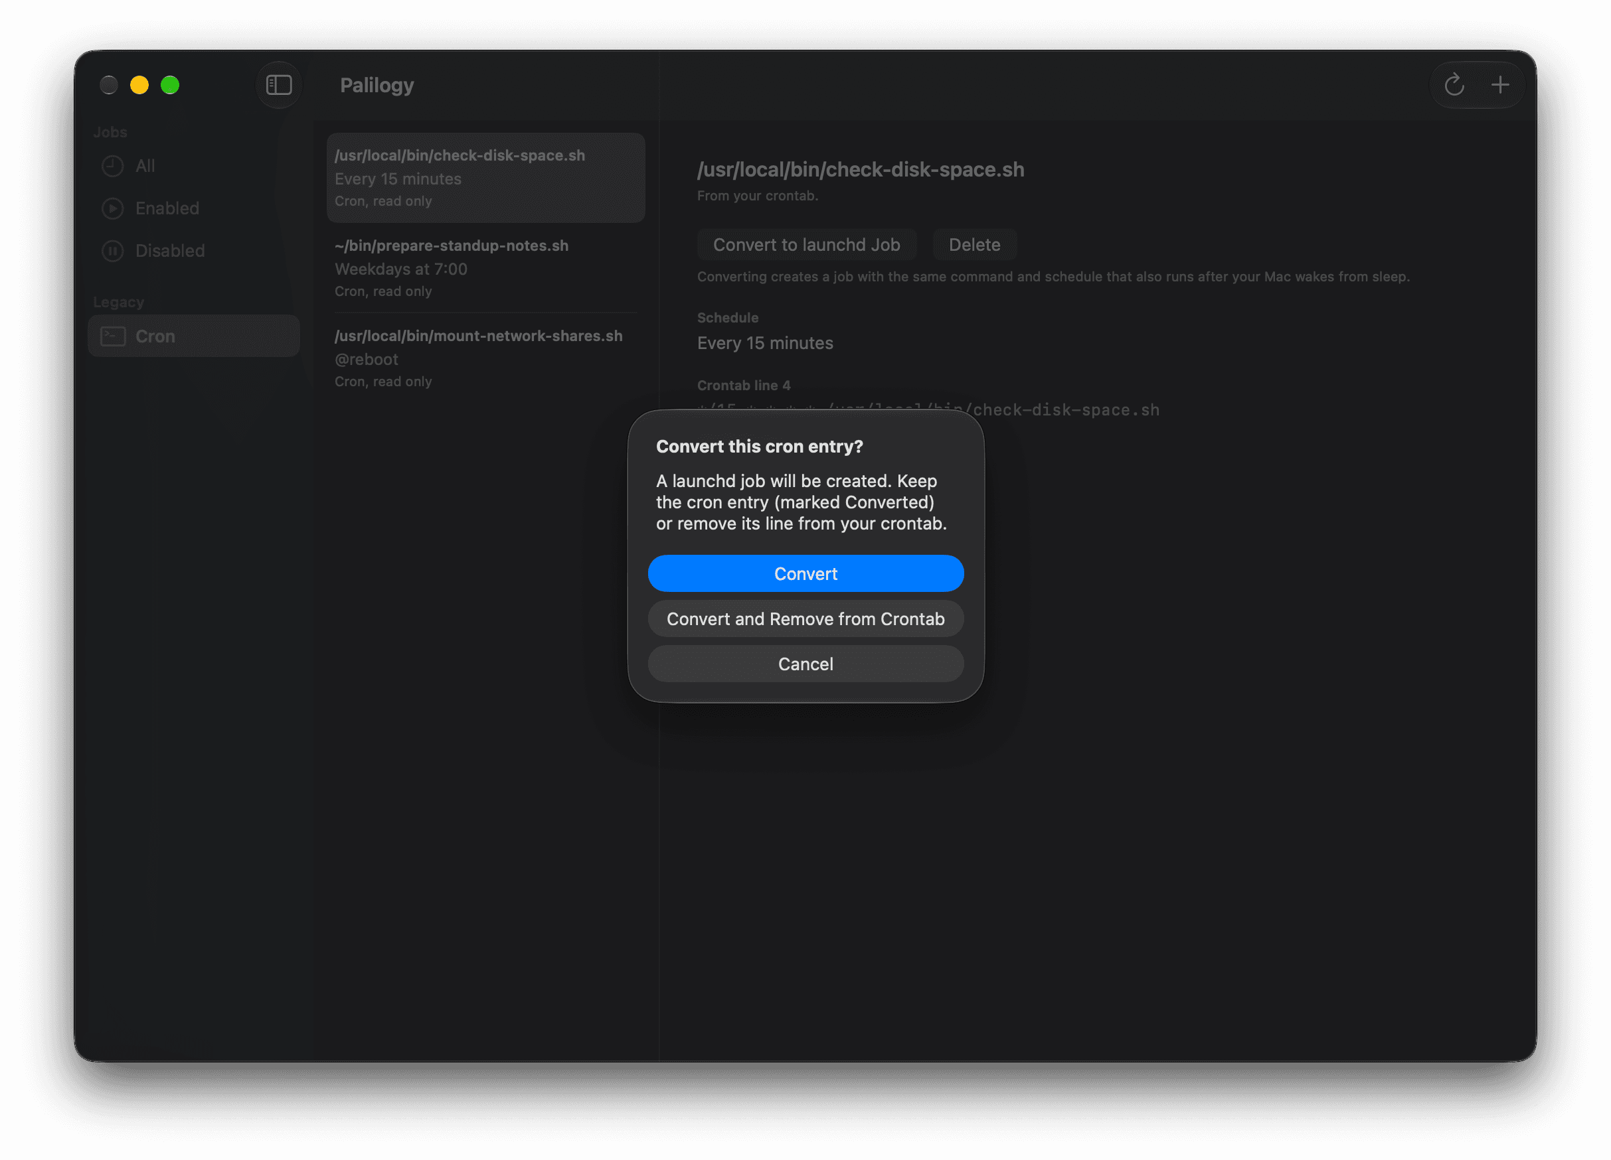Confirm with the blue Convert button
The height and width of the screenshot is (1160, 1611).
point(805,573)
